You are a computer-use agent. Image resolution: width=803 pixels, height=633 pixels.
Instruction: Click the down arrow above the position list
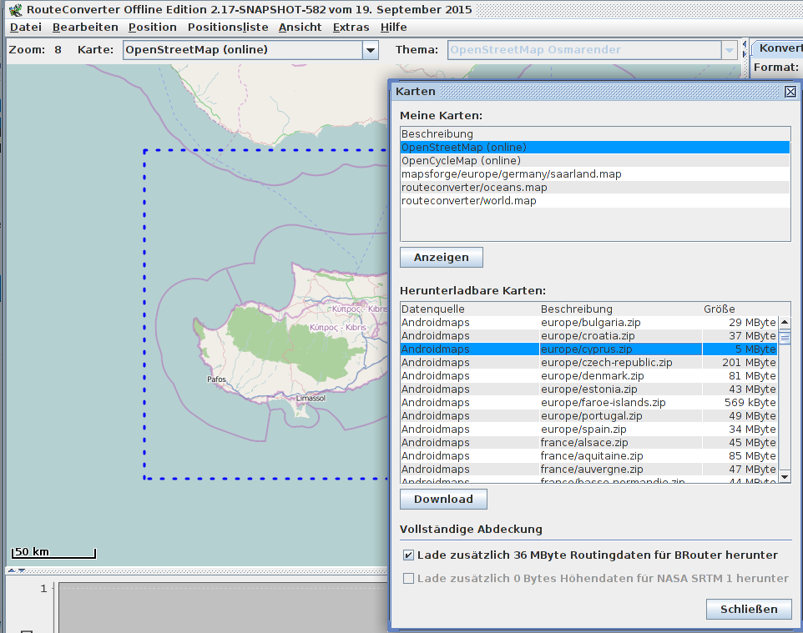(21, 570)
